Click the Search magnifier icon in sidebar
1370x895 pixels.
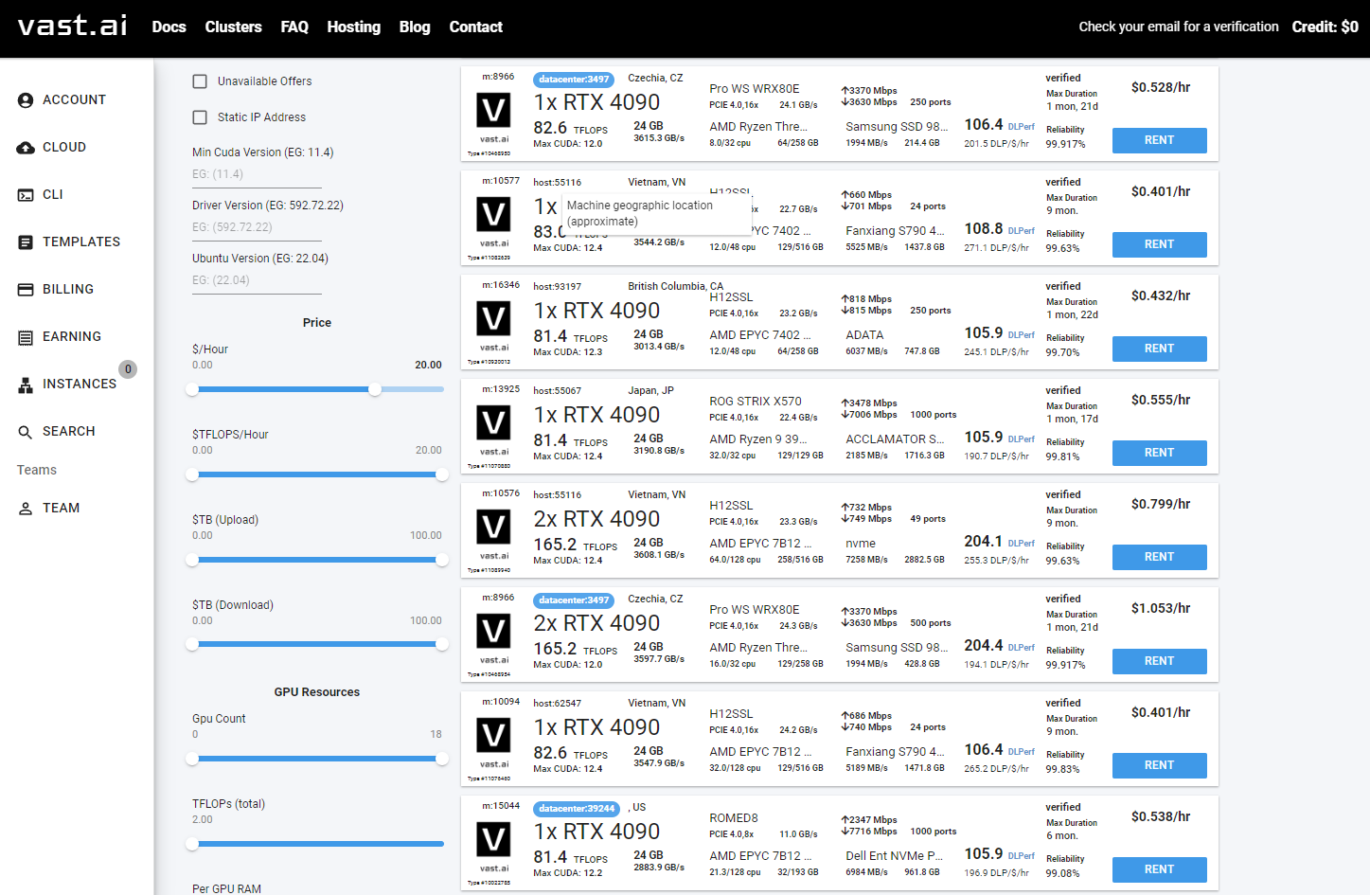26,432
